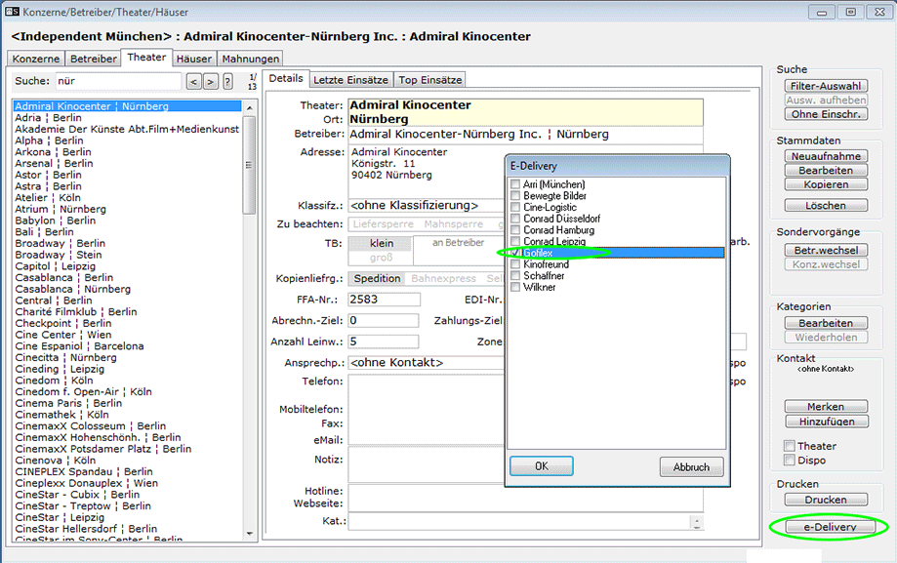This screenshot has height=563, width=897.
Task: Toggle the Theater checkbox under Kontakt
Action: [x=790, y=446]
